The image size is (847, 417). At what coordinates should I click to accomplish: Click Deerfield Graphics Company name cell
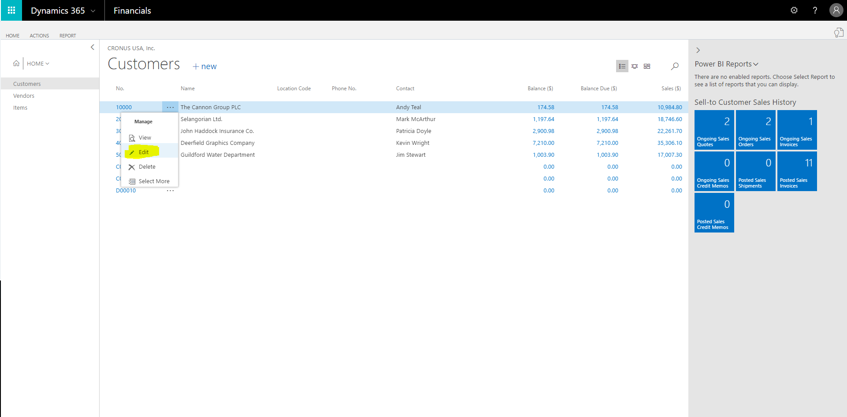tap(217, 143)
